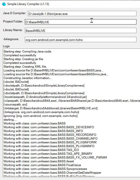
Task: Click log line for class BASS.BASS_DEVICEINFO
Action: click(49, 127)
